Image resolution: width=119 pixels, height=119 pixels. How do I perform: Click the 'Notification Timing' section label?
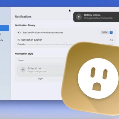pos(25,25)
